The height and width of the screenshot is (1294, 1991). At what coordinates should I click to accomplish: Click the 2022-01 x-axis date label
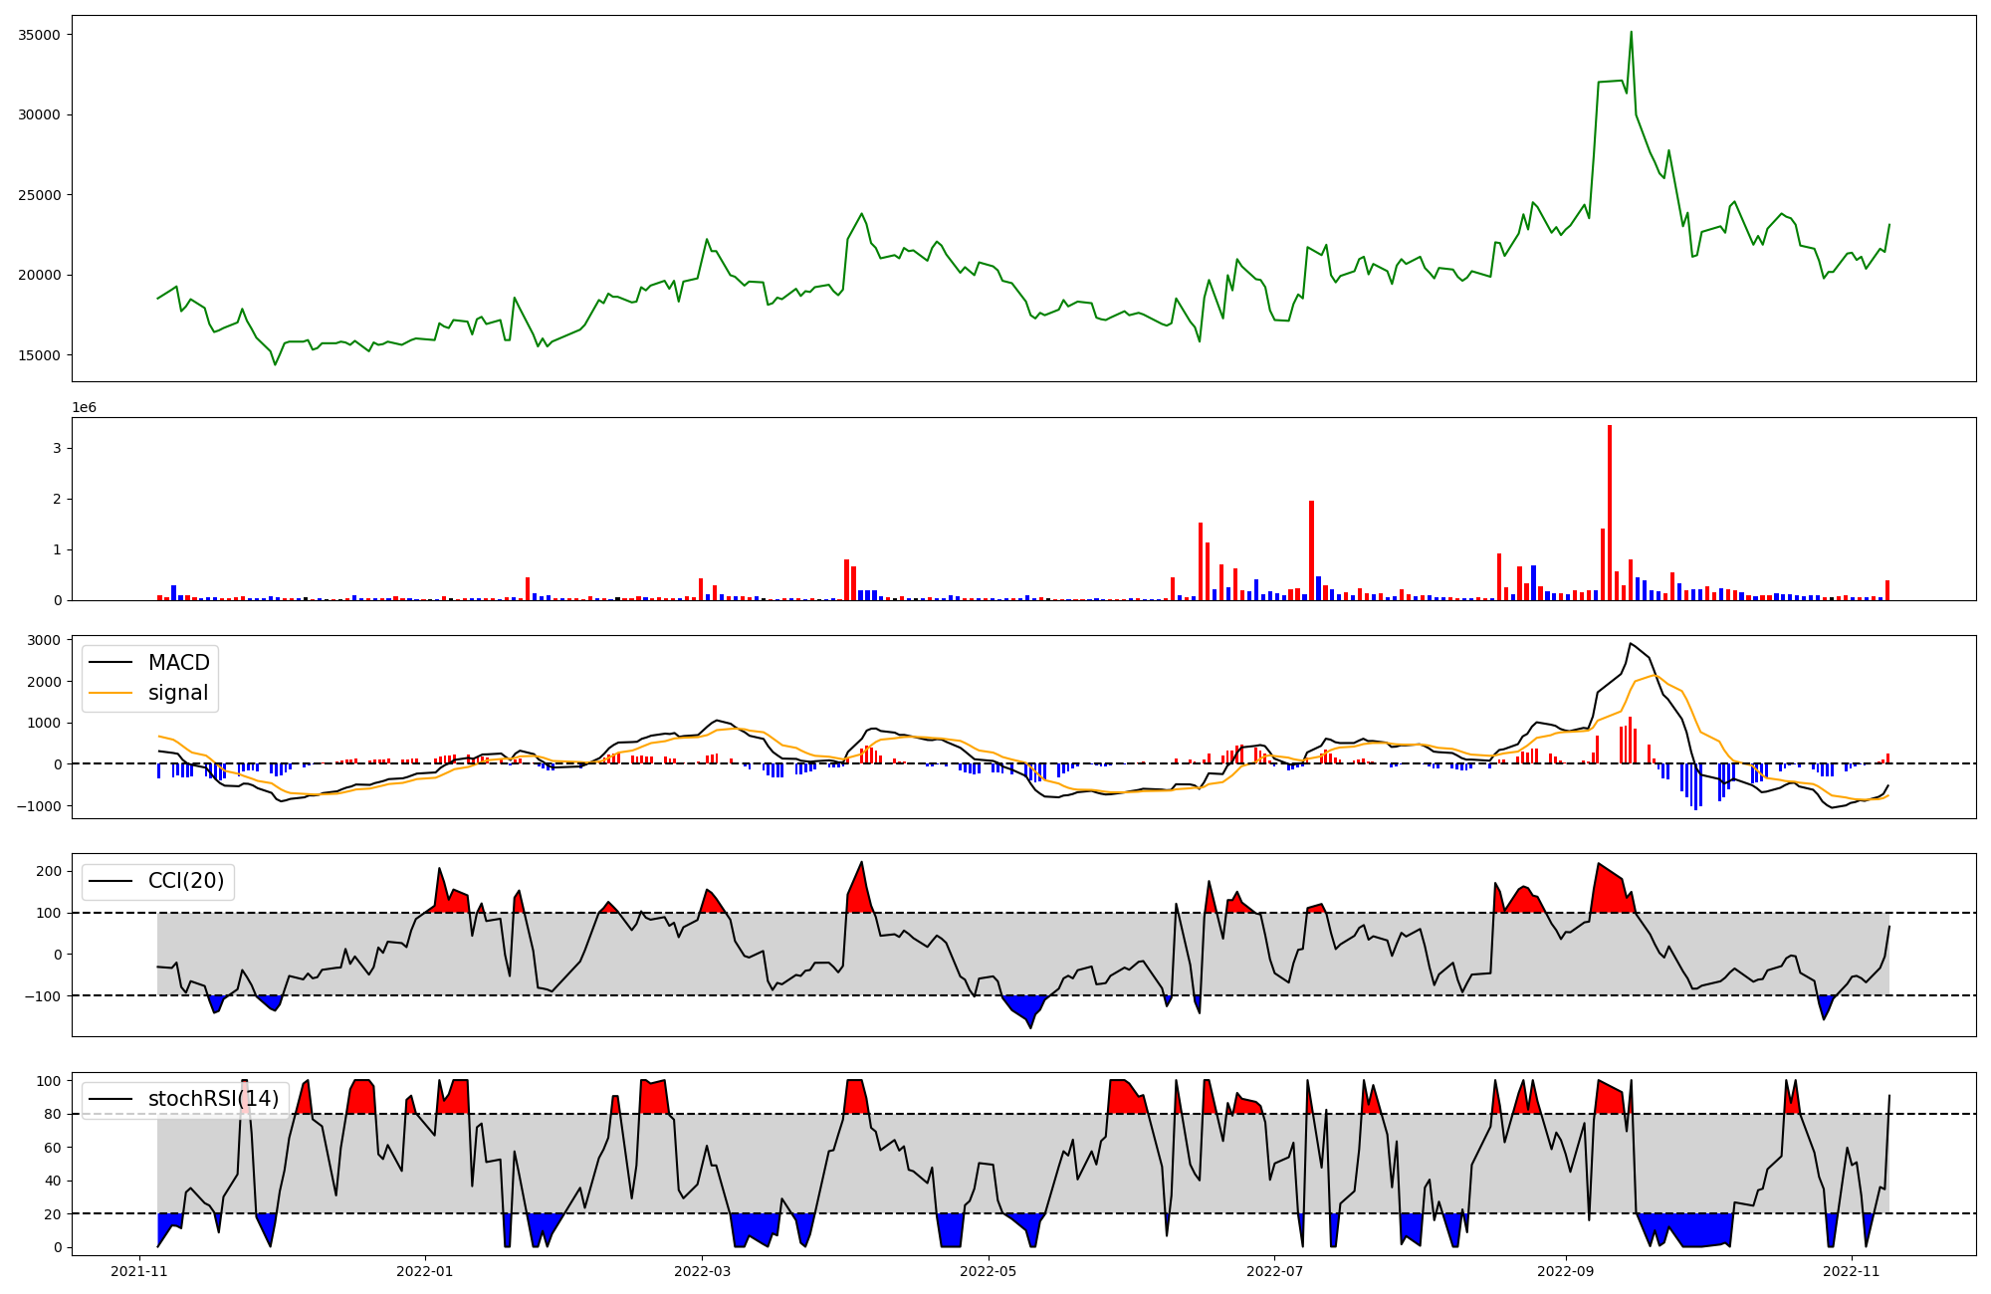425,1271
